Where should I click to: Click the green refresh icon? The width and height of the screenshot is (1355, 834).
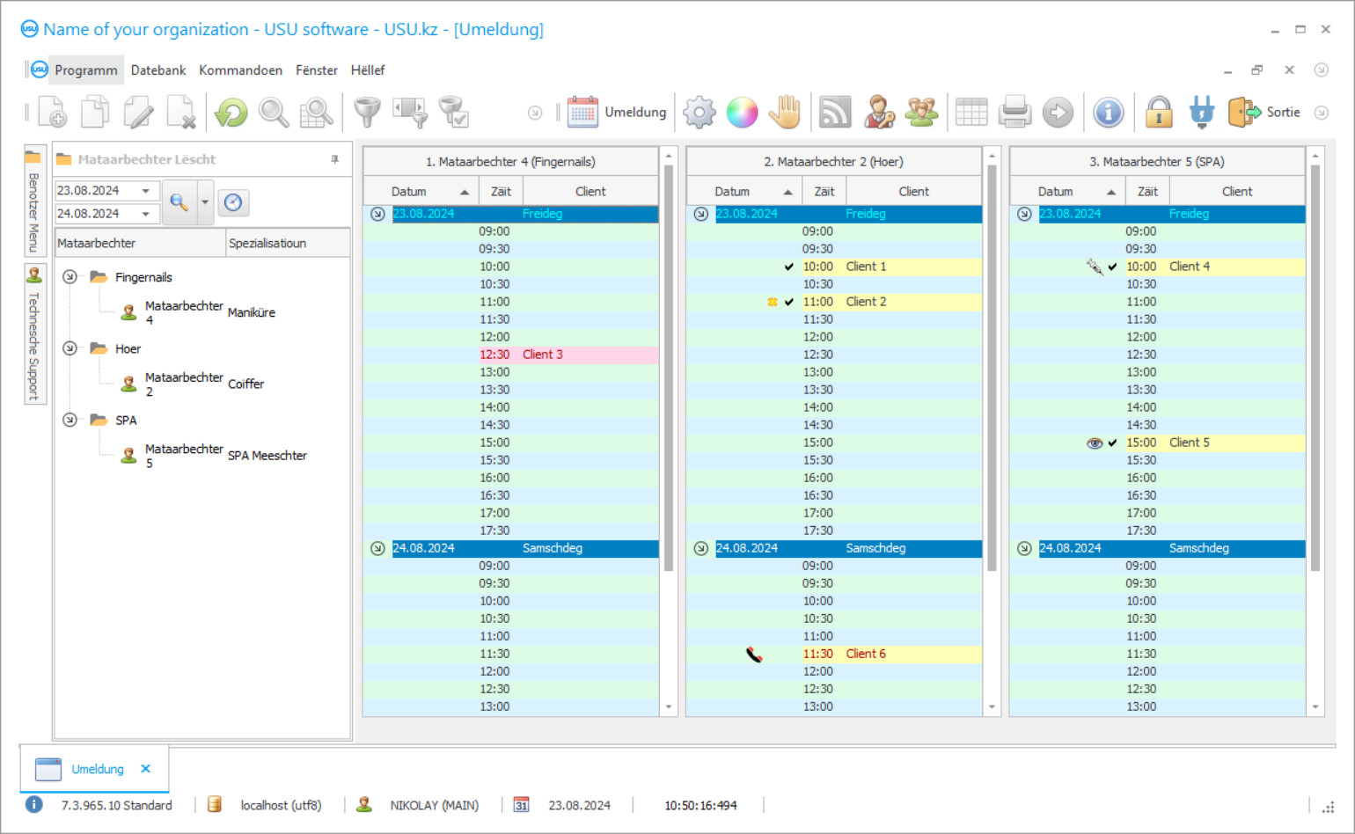pyautogui.click(x=231, y=112)
